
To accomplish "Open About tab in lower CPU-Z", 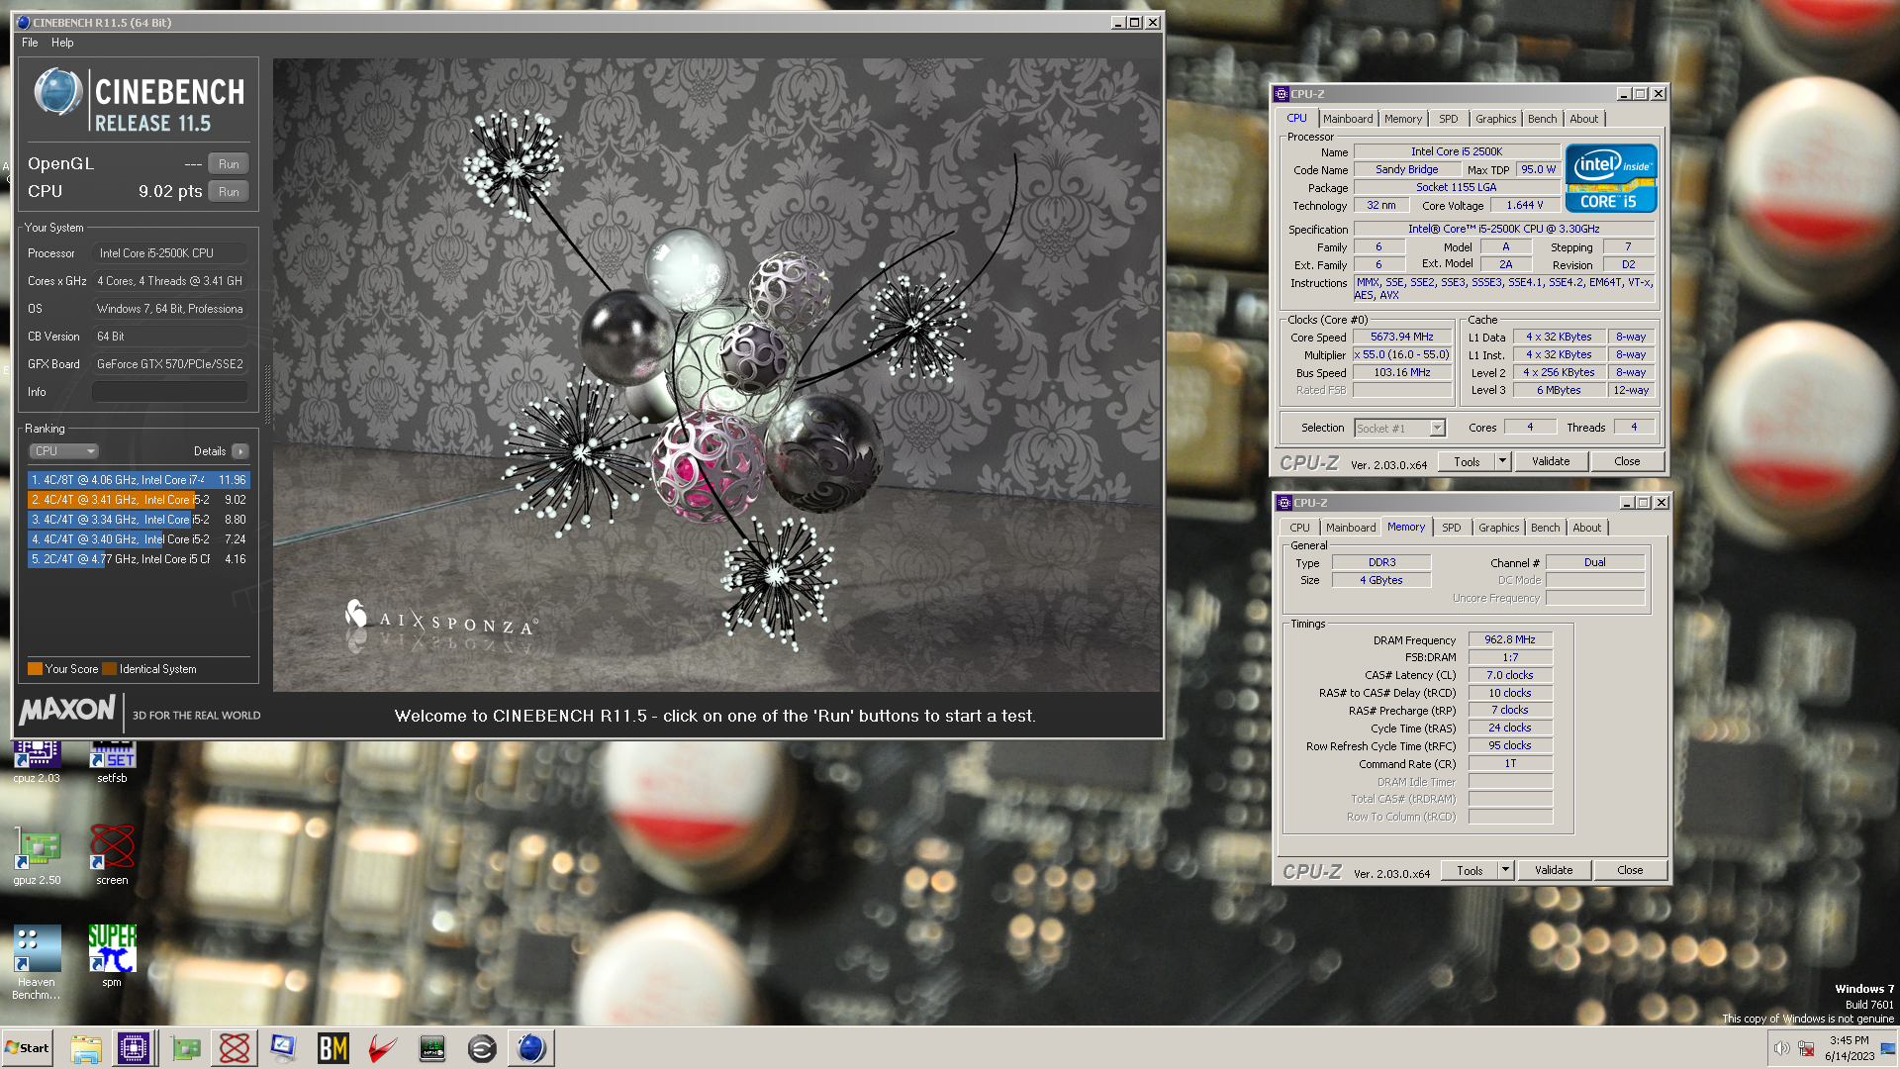I will [1587, 528].
